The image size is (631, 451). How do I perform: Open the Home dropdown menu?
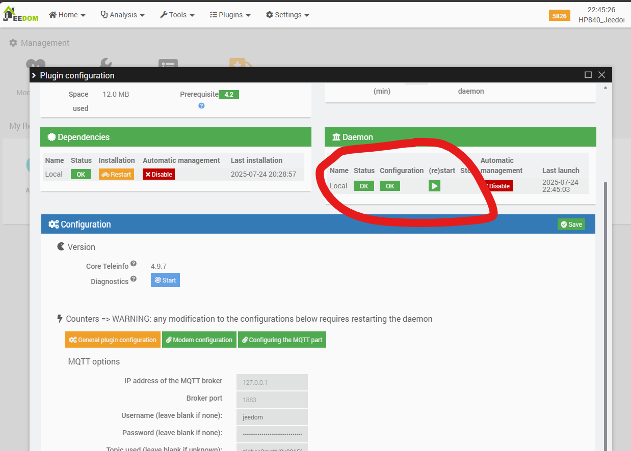67,15
